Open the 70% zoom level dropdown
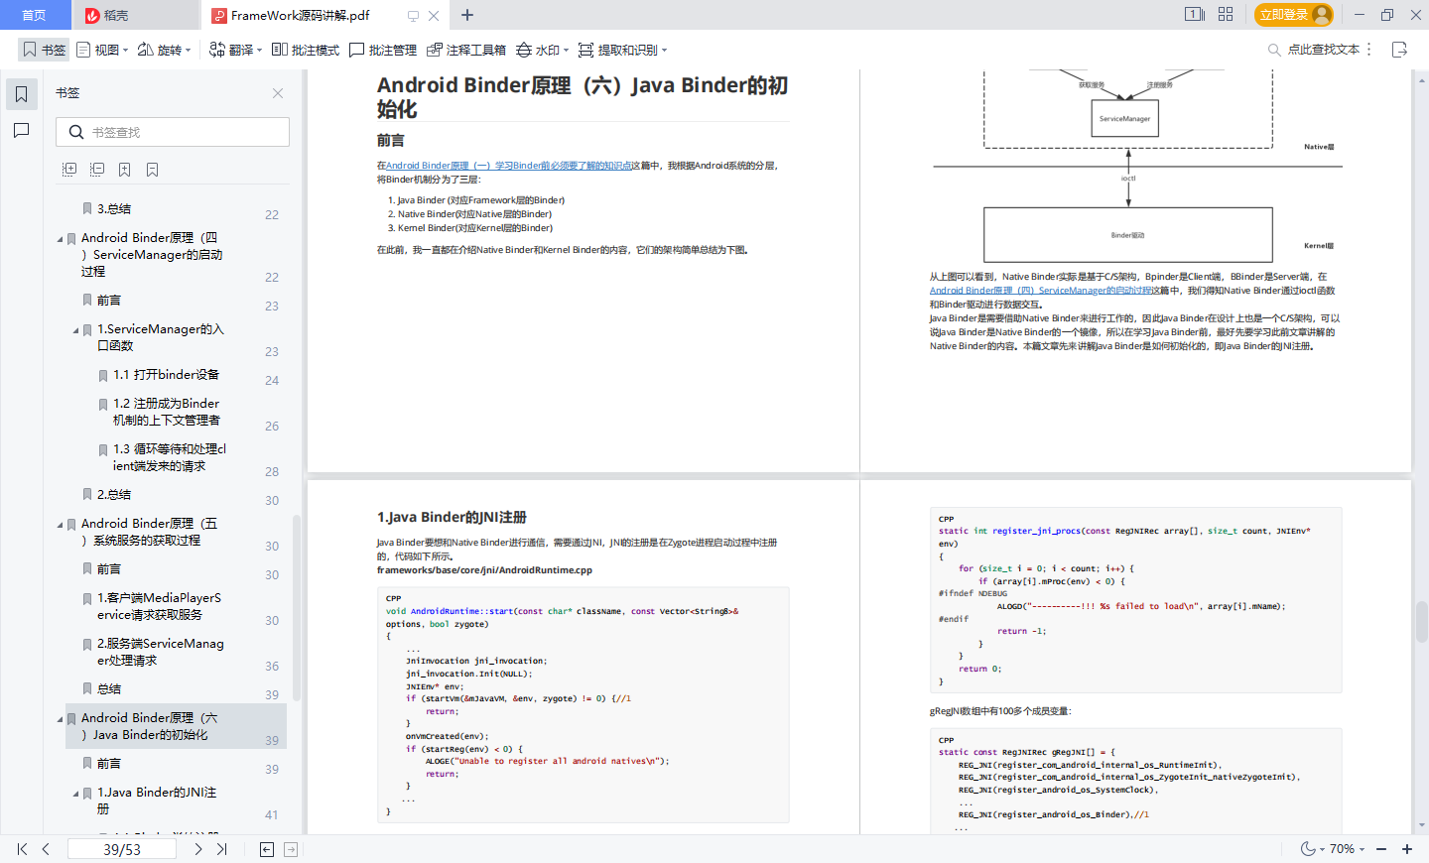The height and width of the screenshot is (863, 1429). tap(1347, 849)
